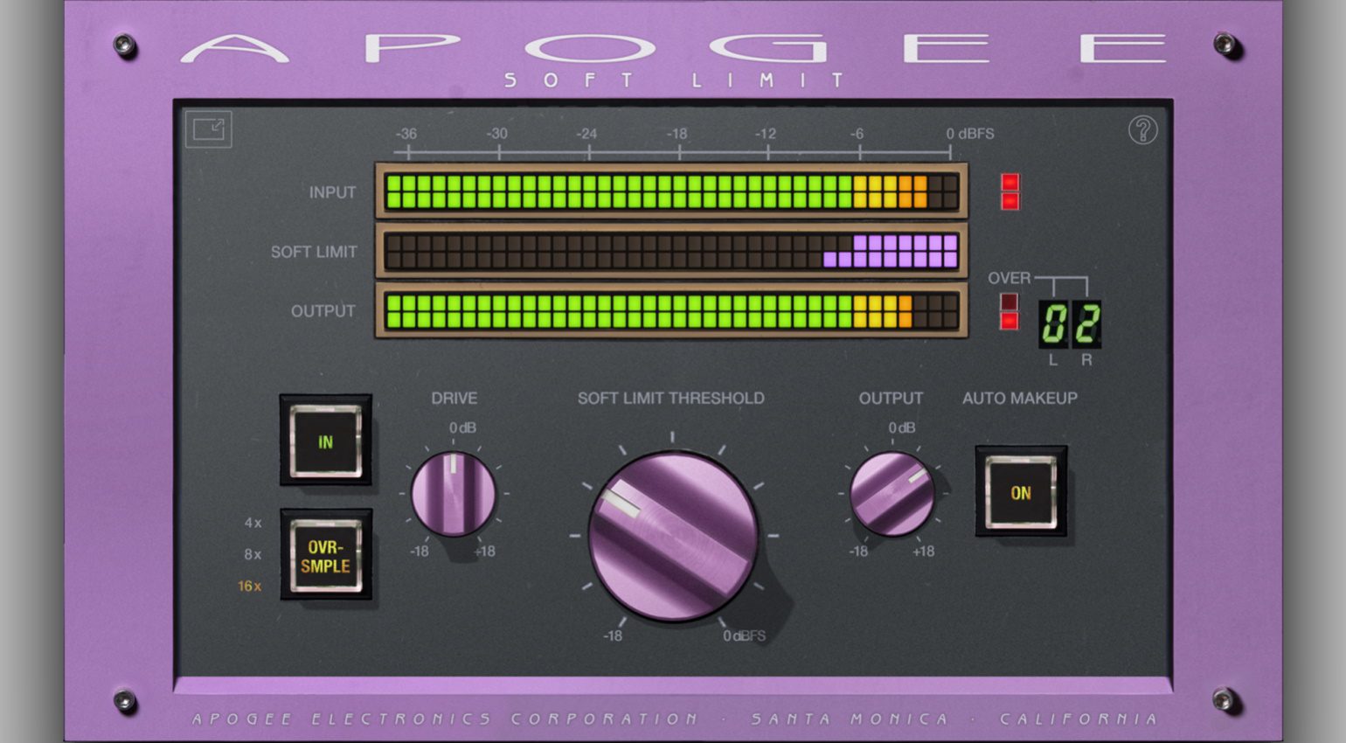Disable the AUTO MAKEUP ON button
1346x743 pixels.
point(1021,493)
